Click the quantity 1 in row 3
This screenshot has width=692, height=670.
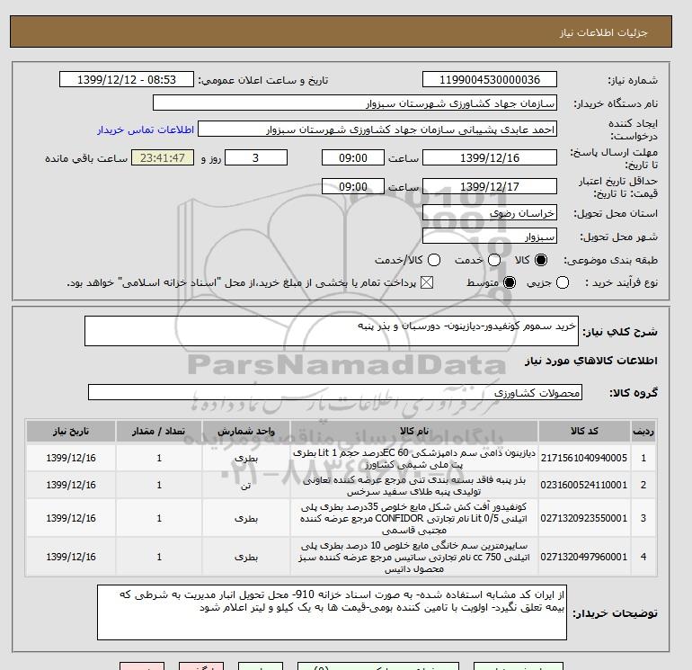159,518
